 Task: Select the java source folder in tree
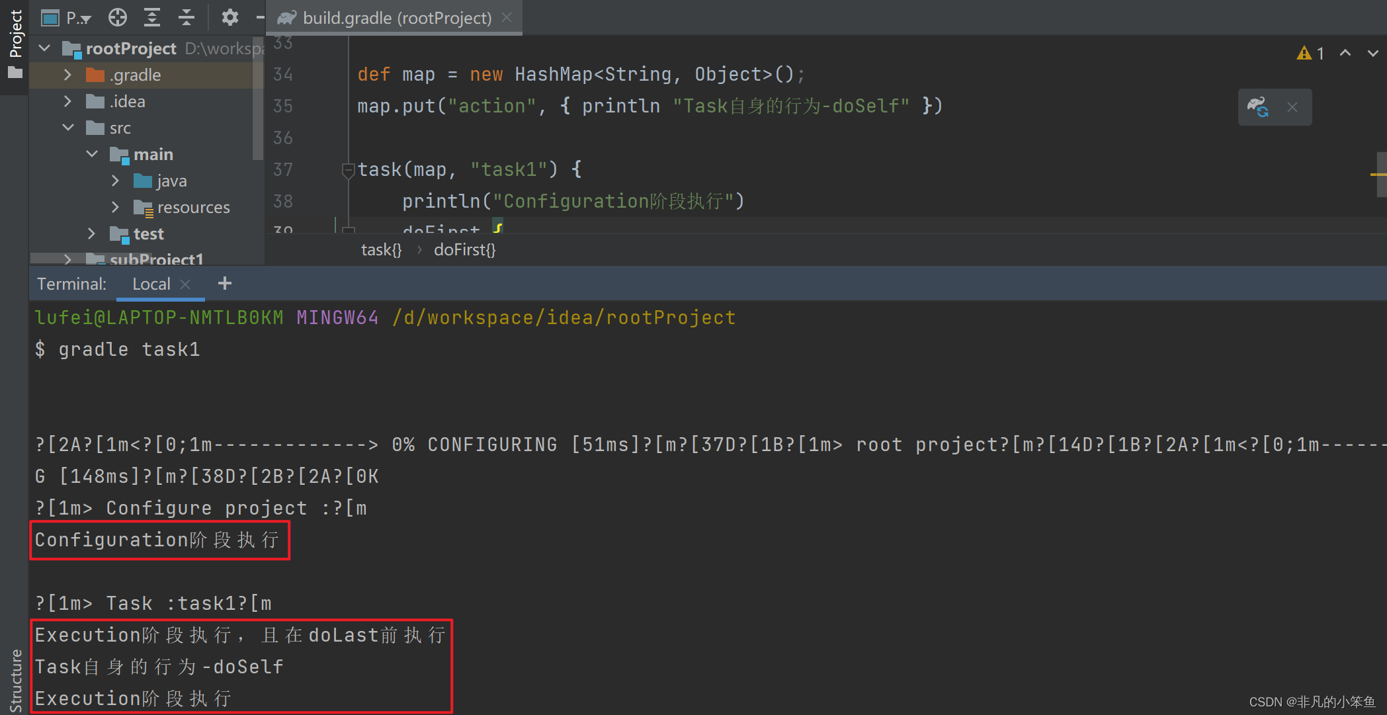point(171,181)
